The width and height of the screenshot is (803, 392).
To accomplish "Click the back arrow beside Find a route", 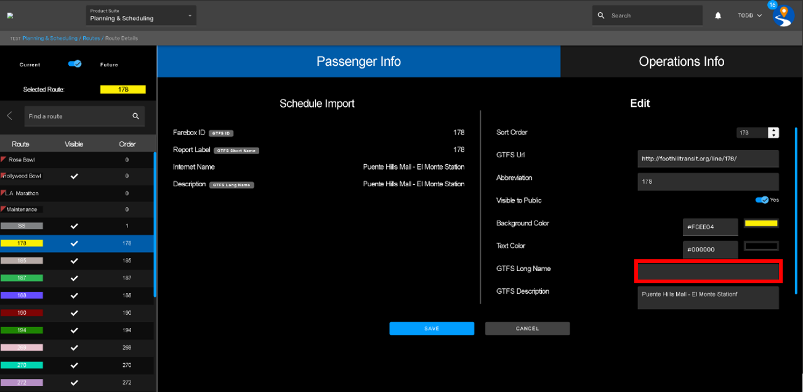I will pyautogui.click(x=10, y=116).
